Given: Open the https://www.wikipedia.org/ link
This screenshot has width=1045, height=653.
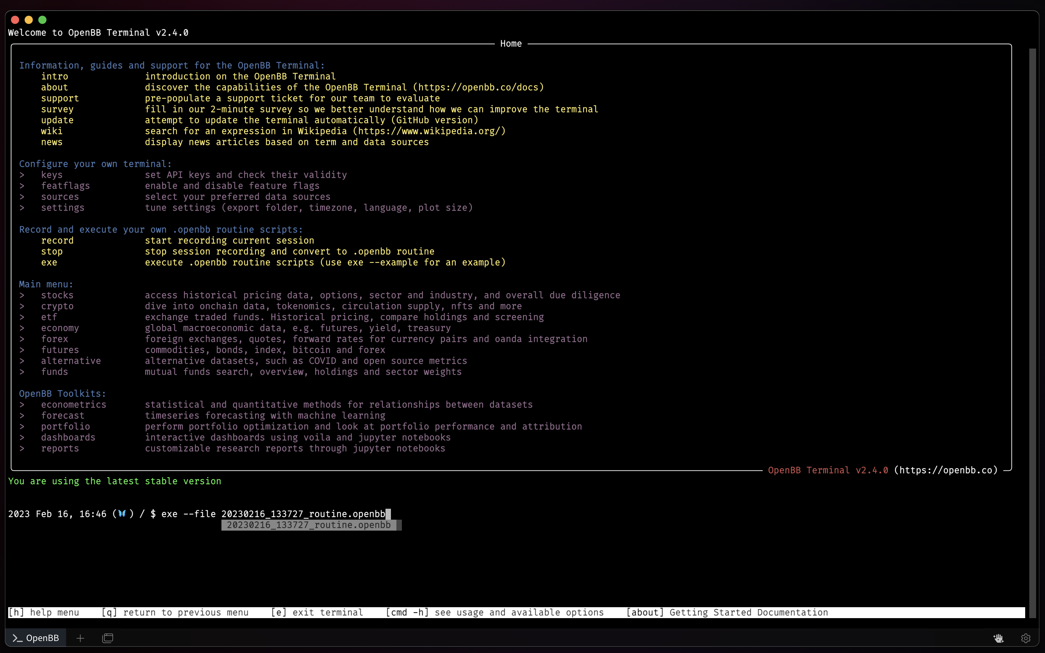Looking at the screenshot, I should pyautogui.click(x=429, y=131).
